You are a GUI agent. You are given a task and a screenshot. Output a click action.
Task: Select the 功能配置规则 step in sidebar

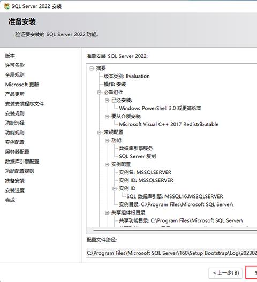(20, 171)
